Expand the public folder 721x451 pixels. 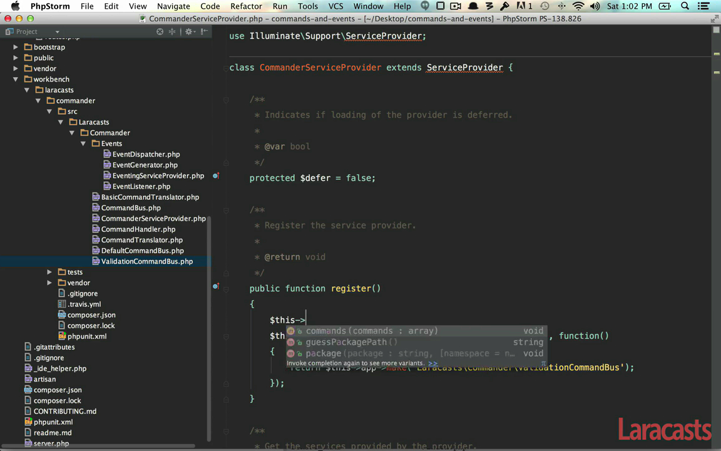16,58
